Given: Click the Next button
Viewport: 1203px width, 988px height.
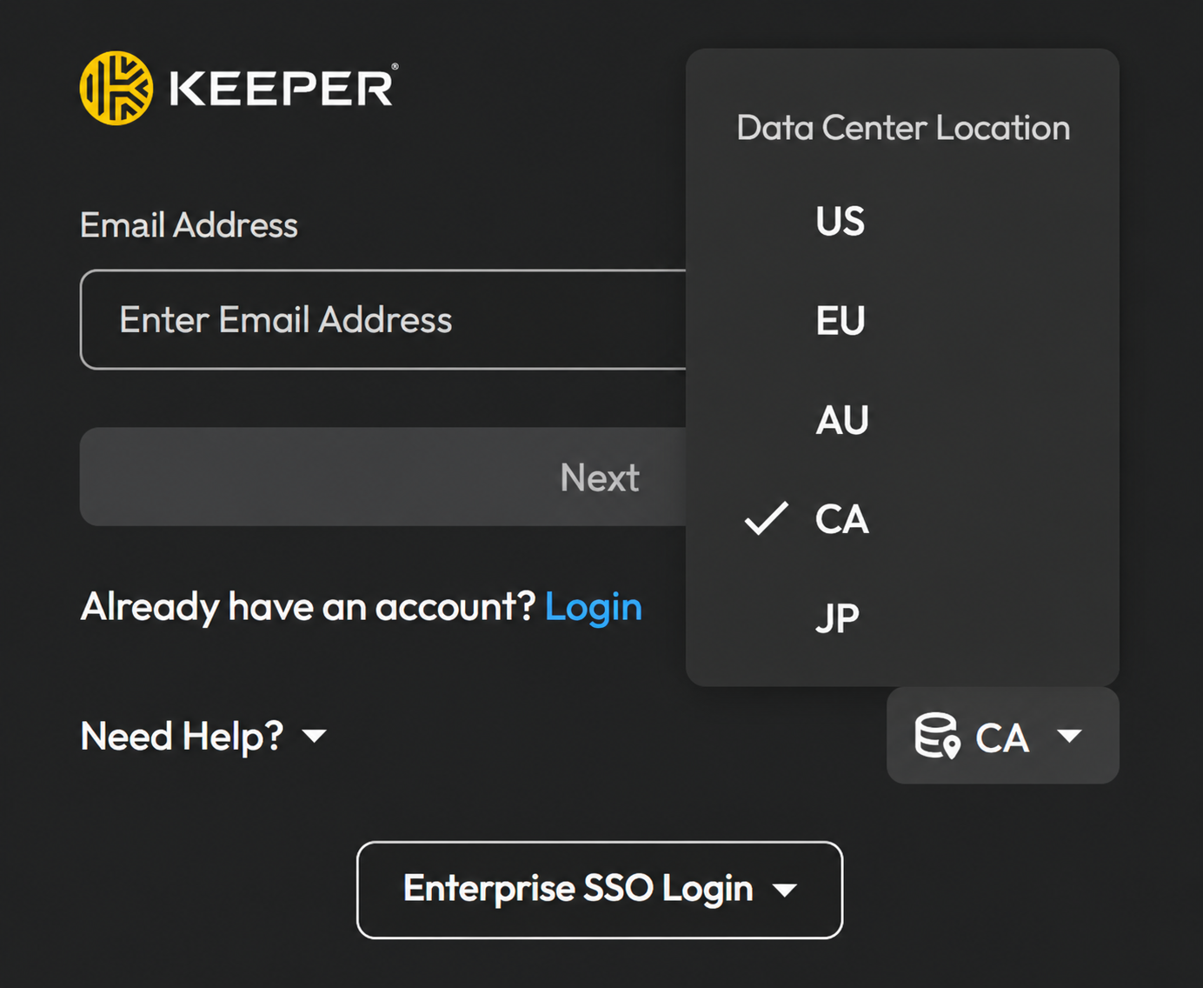Looking at the screenshot, I should (x=383, y=477).
